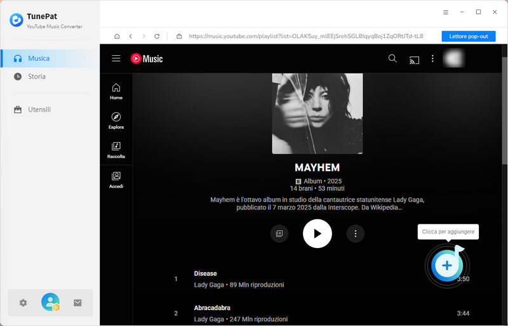Screen dimensions: 508x326
Task: Save album to library icon
Action: pos(279,233)
